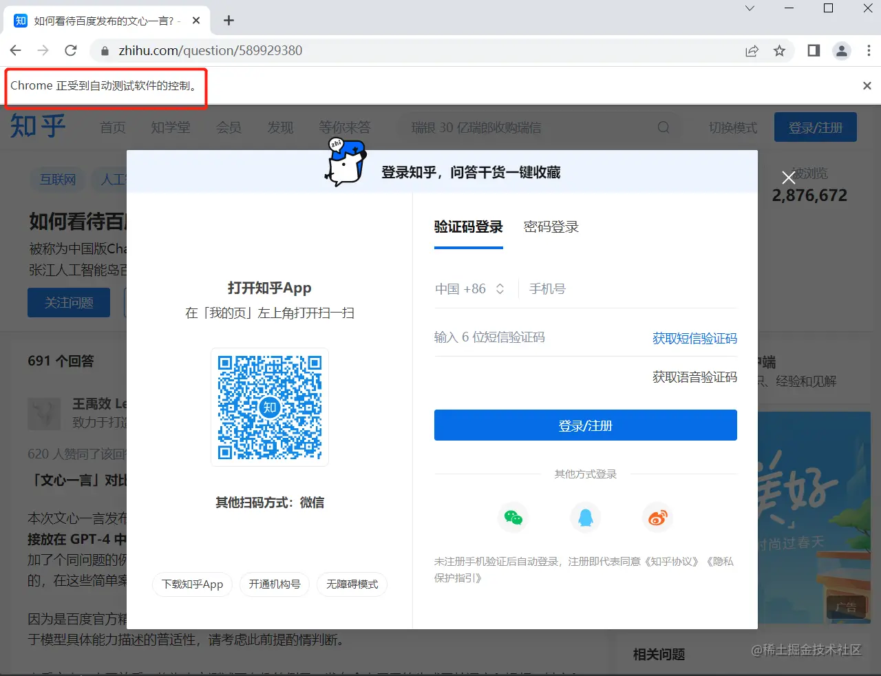The width and height of the screenshot is (881, 676).
Task: Bookmark this page with the star icon
Action: [779, 50]
